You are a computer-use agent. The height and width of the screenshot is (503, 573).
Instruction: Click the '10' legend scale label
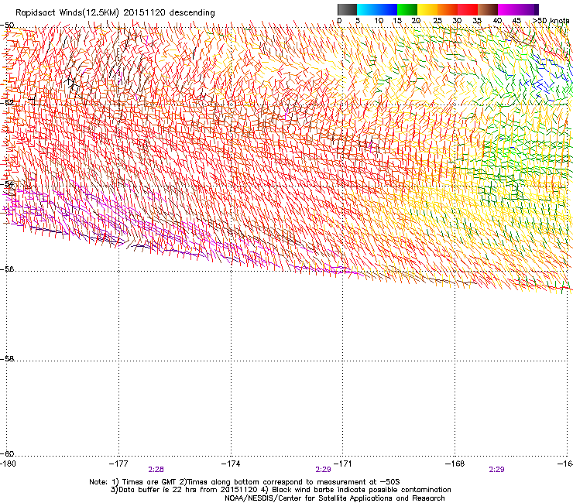tap(379, 21)
